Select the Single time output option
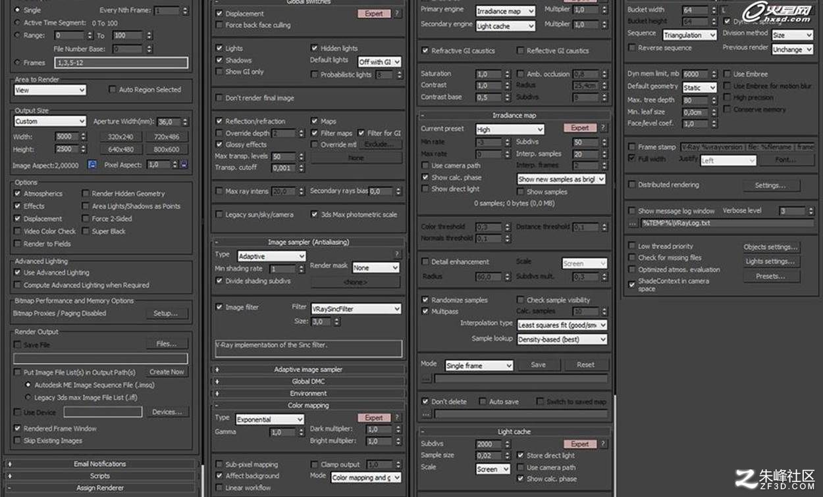 [17, 11]
